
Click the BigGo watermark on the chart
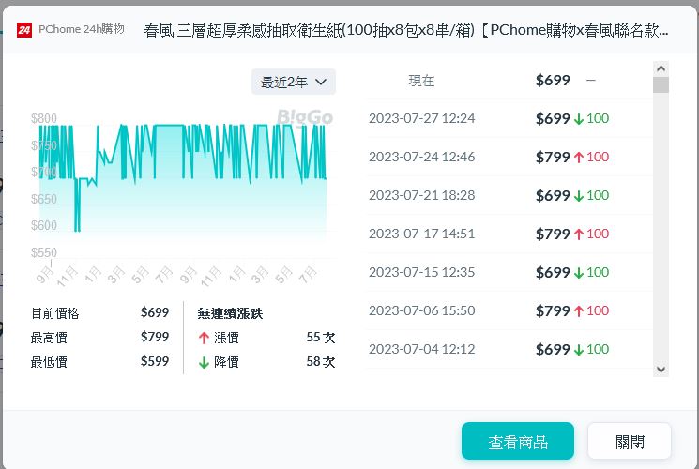304,117
